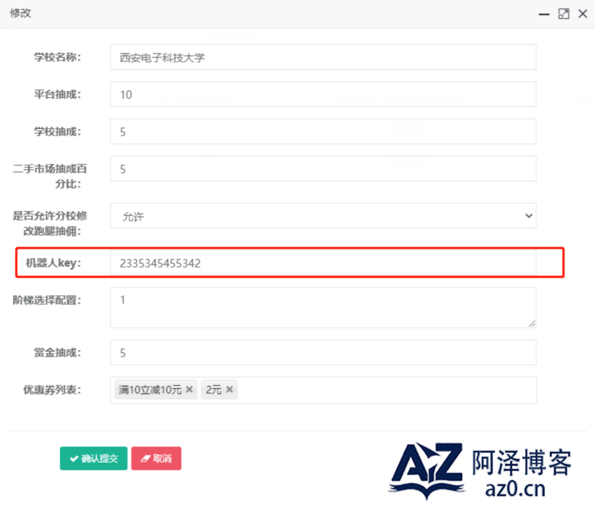Viewport: 595px width, 518px height.
Task: Click the empty area of 优惠券列表 field
Action: [387, 390]
